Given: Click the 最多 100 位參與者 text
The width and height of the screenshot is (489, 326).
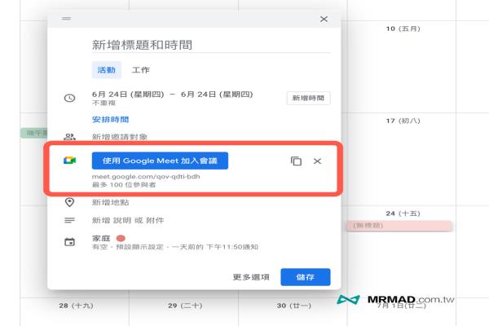Looking at the screenshot, I should 124,185.
